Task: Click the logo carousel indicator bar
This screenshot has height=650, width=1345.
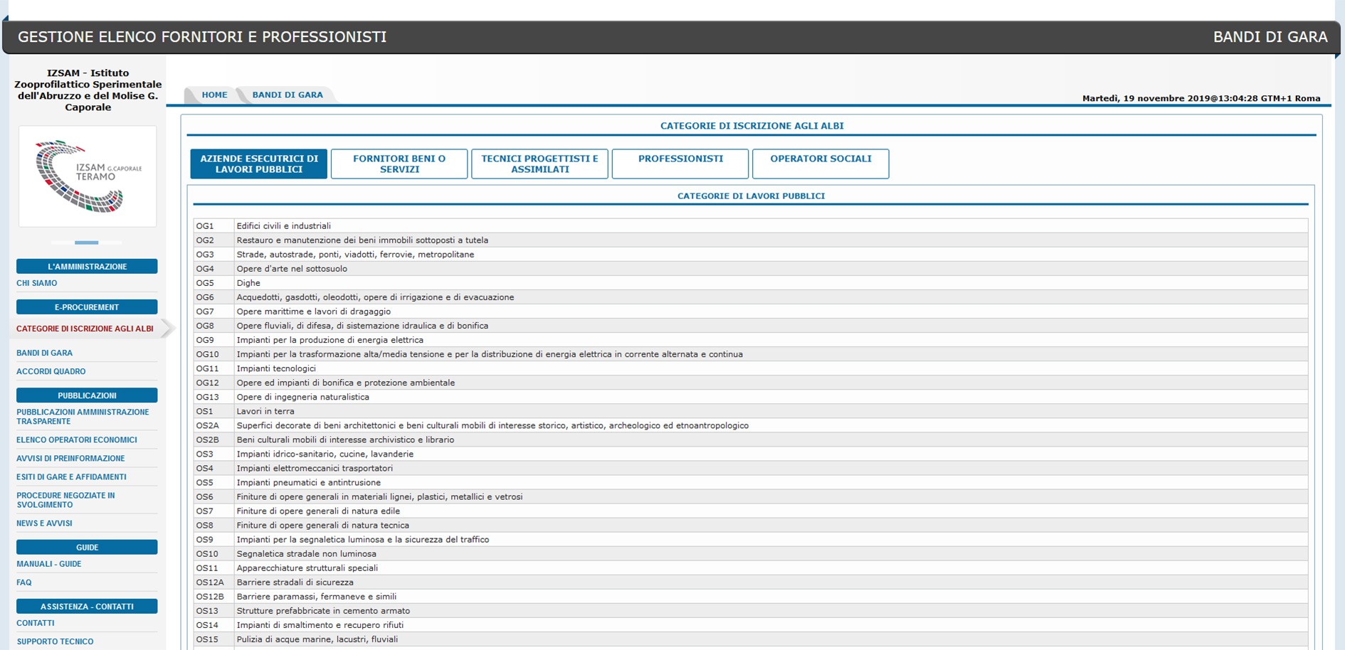Action: (x=87, y=243)
